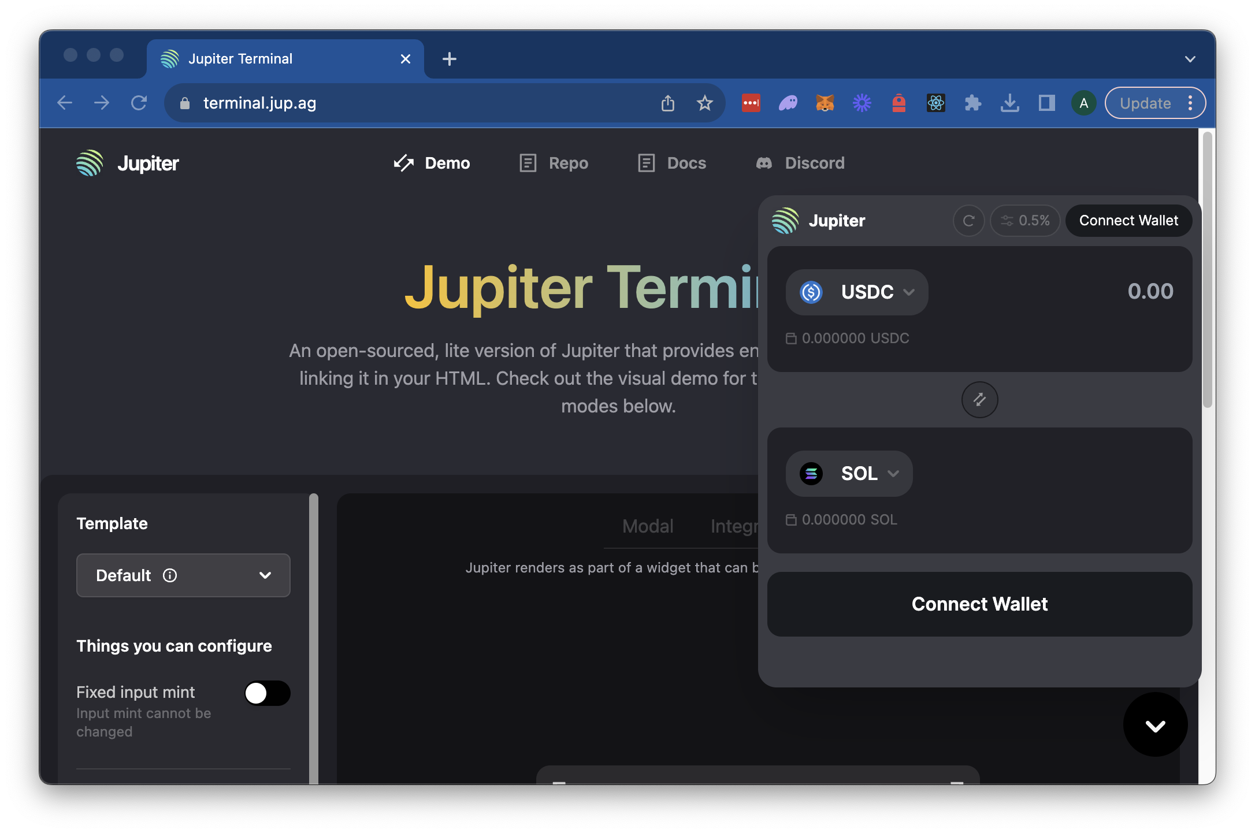Open the USDC token selector dropdown

tap(856, 292)
